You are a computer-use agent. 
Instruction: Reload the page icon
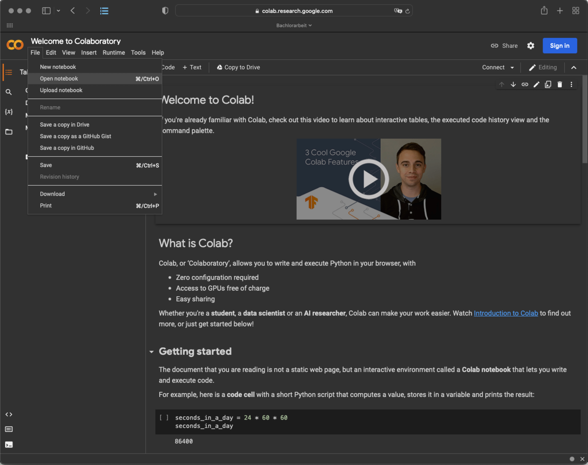(x=408, y=11)
